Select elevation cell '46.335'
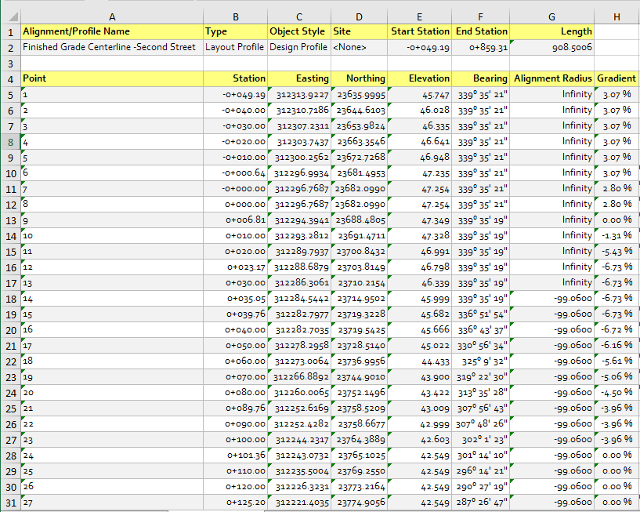This screenshot has width=640, height=512. tap(419, 126)
